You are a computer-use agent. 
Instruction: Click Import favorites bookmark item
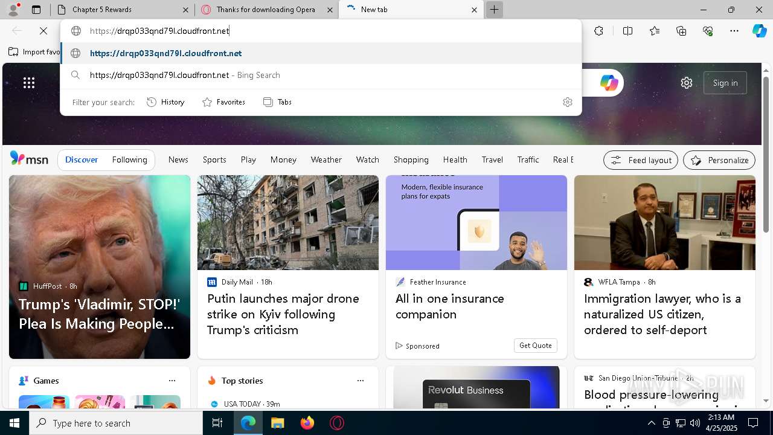click(x=34, y=52)
